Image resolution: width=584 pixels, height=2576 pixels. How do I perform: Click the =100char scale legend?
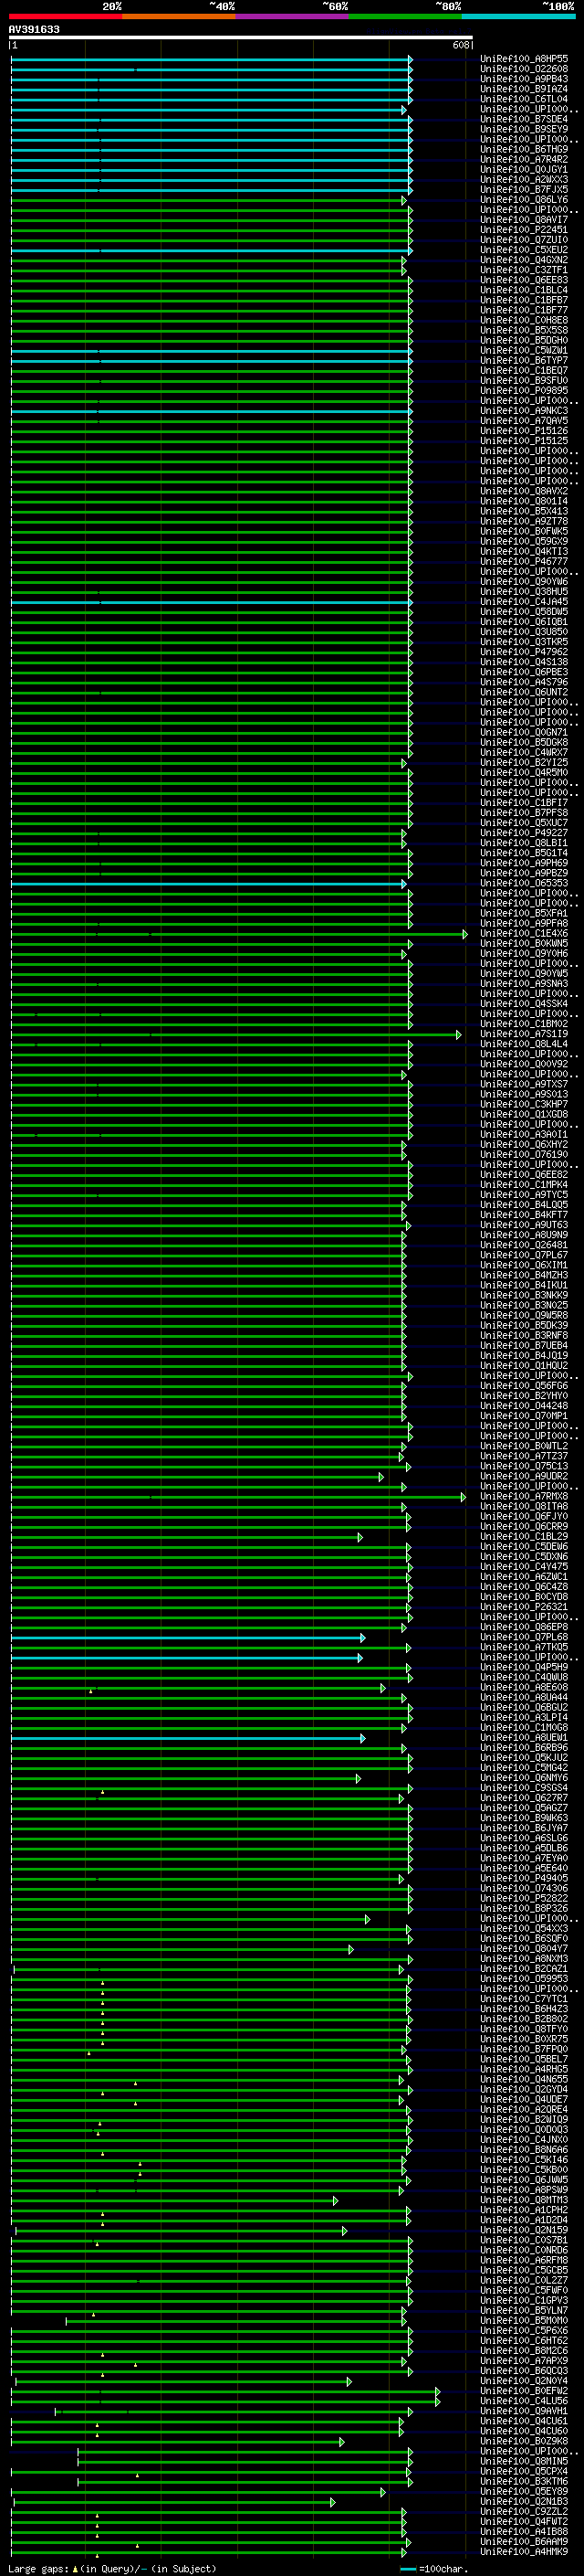coord(434,2568)
